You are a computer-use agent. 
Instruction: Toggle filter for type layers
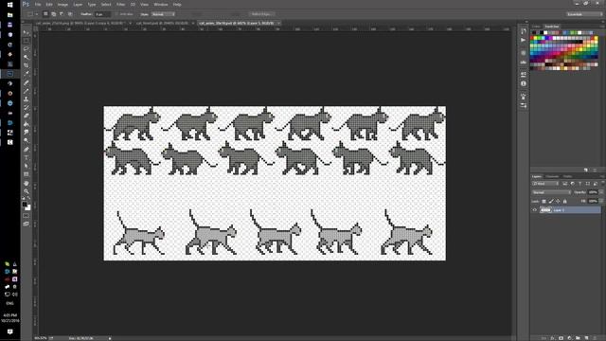(x=579, y=184)
